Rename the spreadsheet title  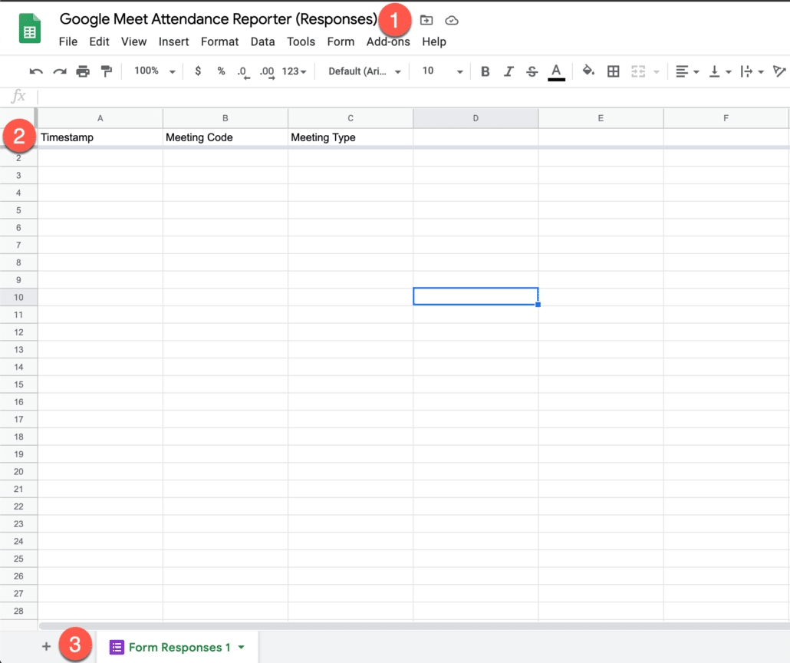point(218,19)
